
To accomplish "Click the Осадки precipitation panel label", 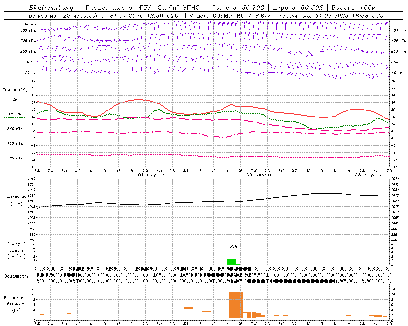I will point(17,250).
